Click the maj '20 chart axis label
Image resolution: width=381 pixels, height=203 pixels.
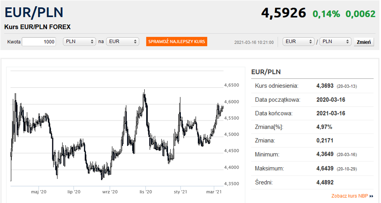tap(39, 192)
